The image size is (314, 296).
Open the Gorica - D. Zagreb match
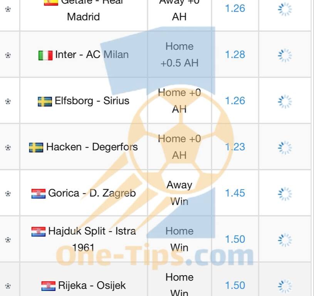tap(92, 193)
